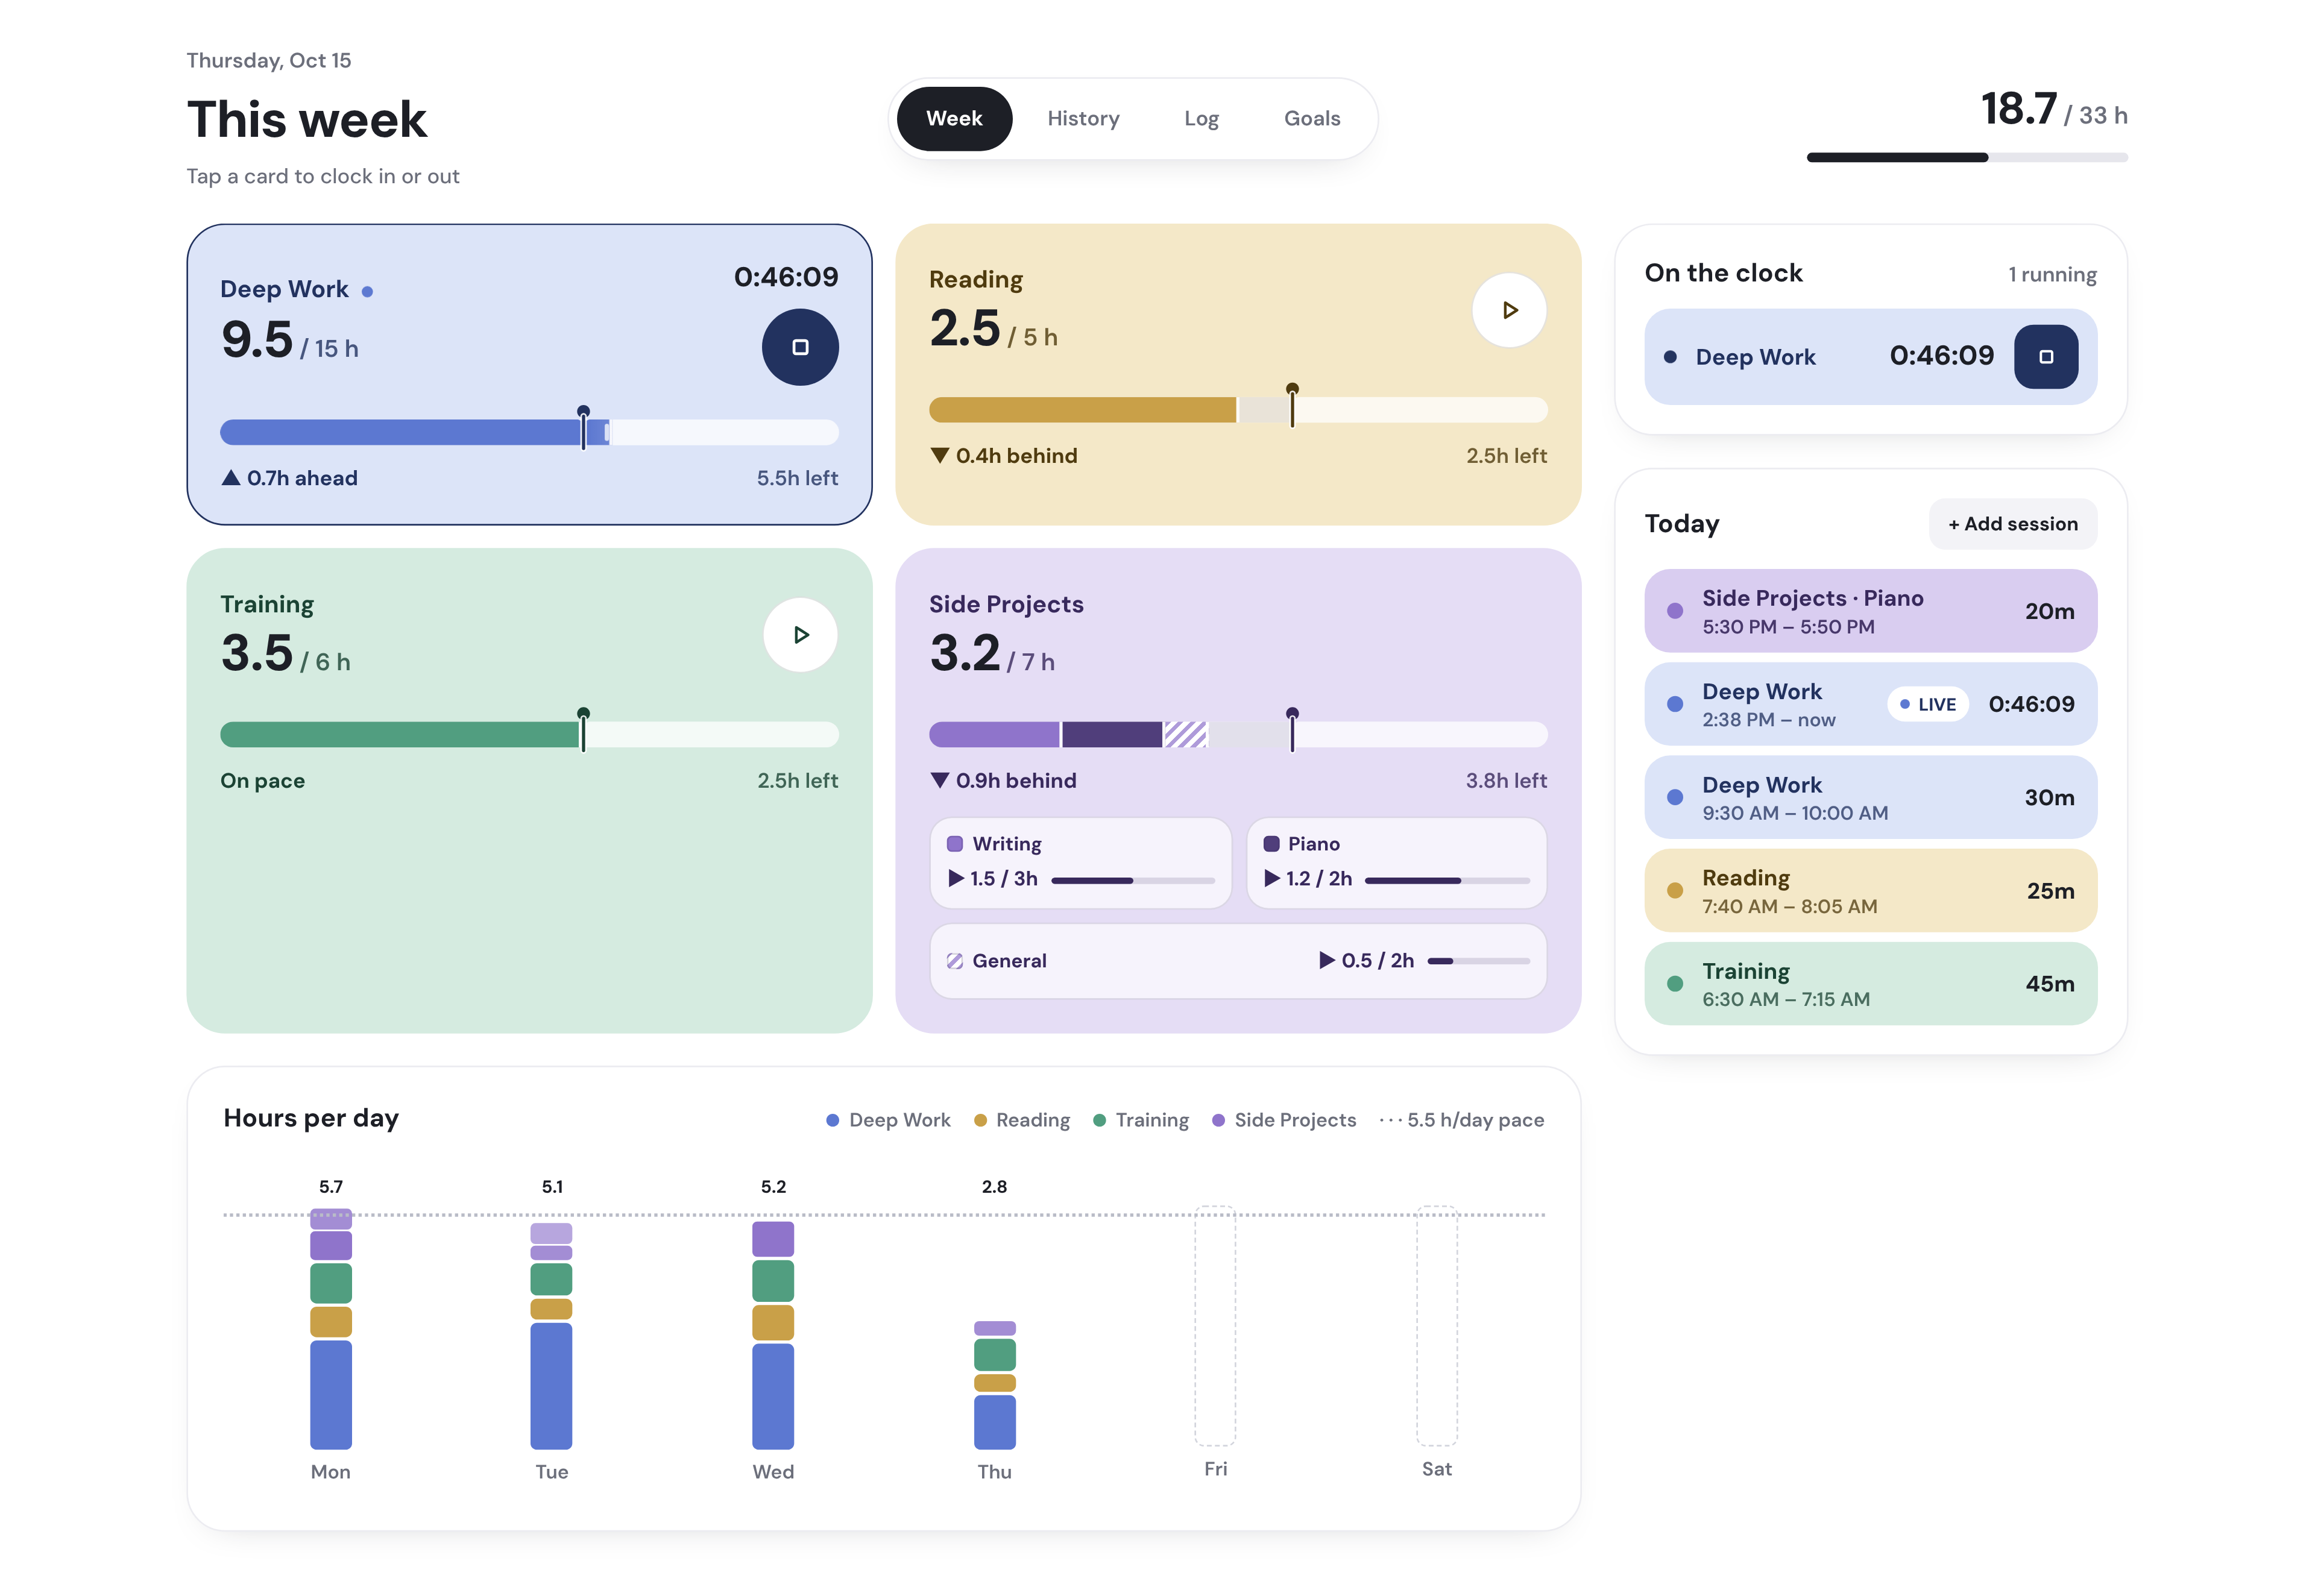
Task: Click the '0.4h behind' status on Reading
Action: click(1003, 456)
